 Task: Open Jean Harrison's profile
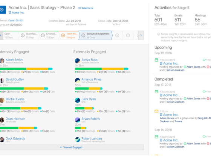(x=15, y=119)
